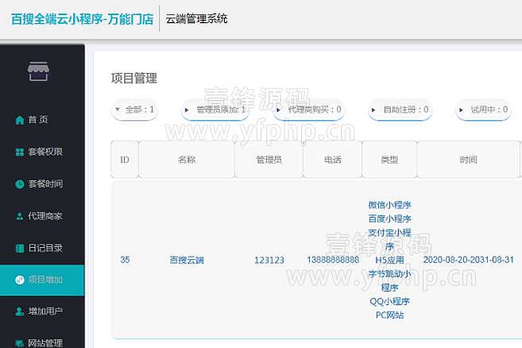This screenshot has width=522, height=348.
Task: Click the round icon beside 项目增加
Action: pyautogui.click(x=20, y=280)
